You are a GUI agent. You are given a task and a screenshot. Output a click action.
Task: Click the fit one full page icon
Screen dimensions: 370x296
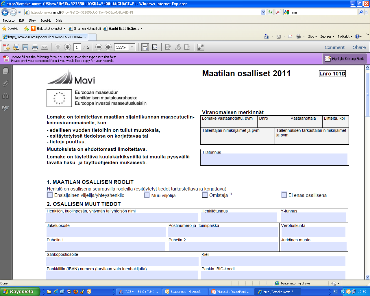155,47
